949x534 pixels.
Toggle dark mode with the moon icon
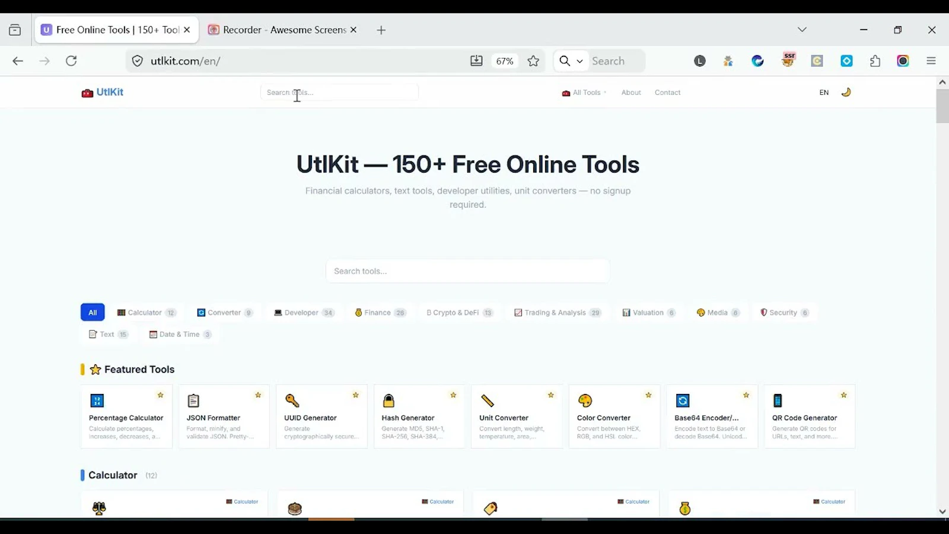[846, 92]
